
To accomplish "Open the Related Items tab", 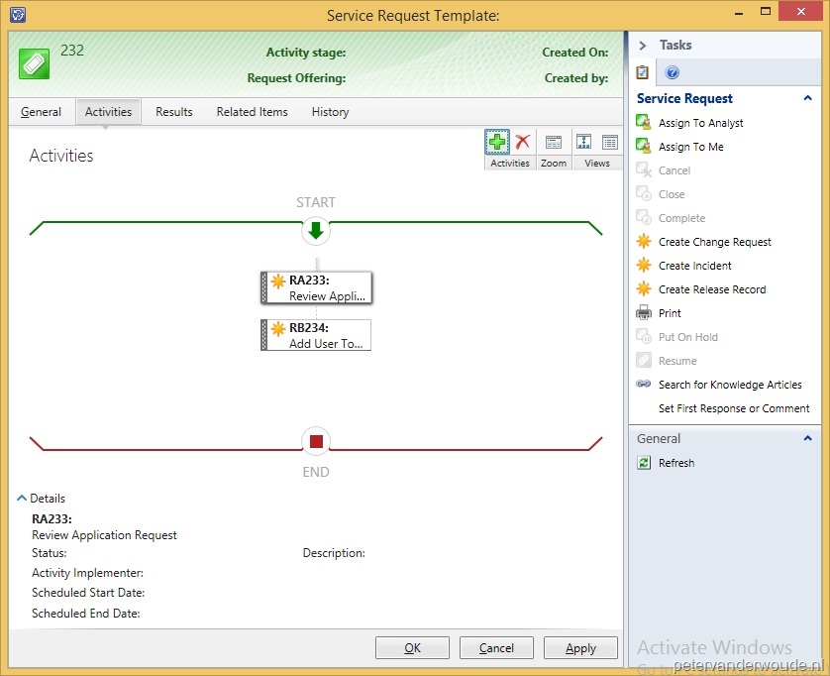I will click(252, 112).
